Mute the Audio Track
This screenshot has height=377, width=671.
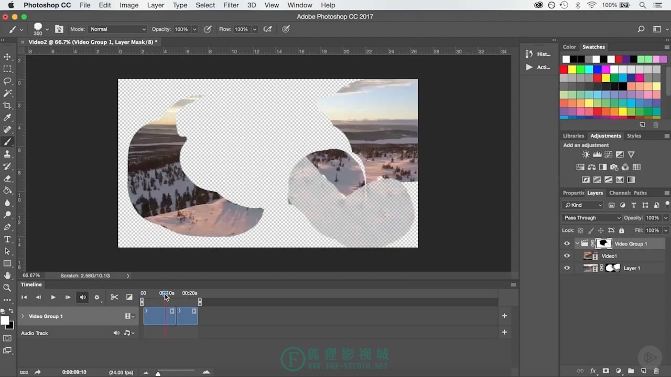point(116,333)
